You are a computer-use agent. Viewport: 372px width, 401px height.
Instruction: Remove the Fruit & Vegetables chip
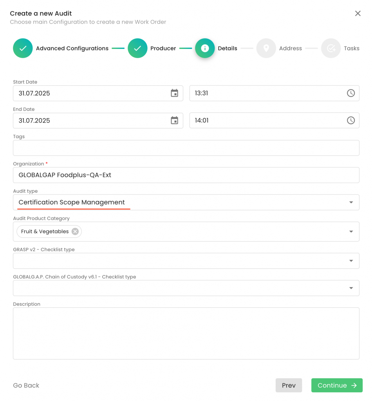75,231
